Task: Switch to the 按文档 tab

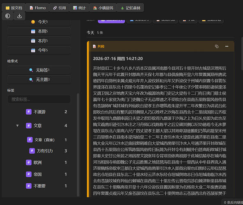Action: (x=14, y=8)
